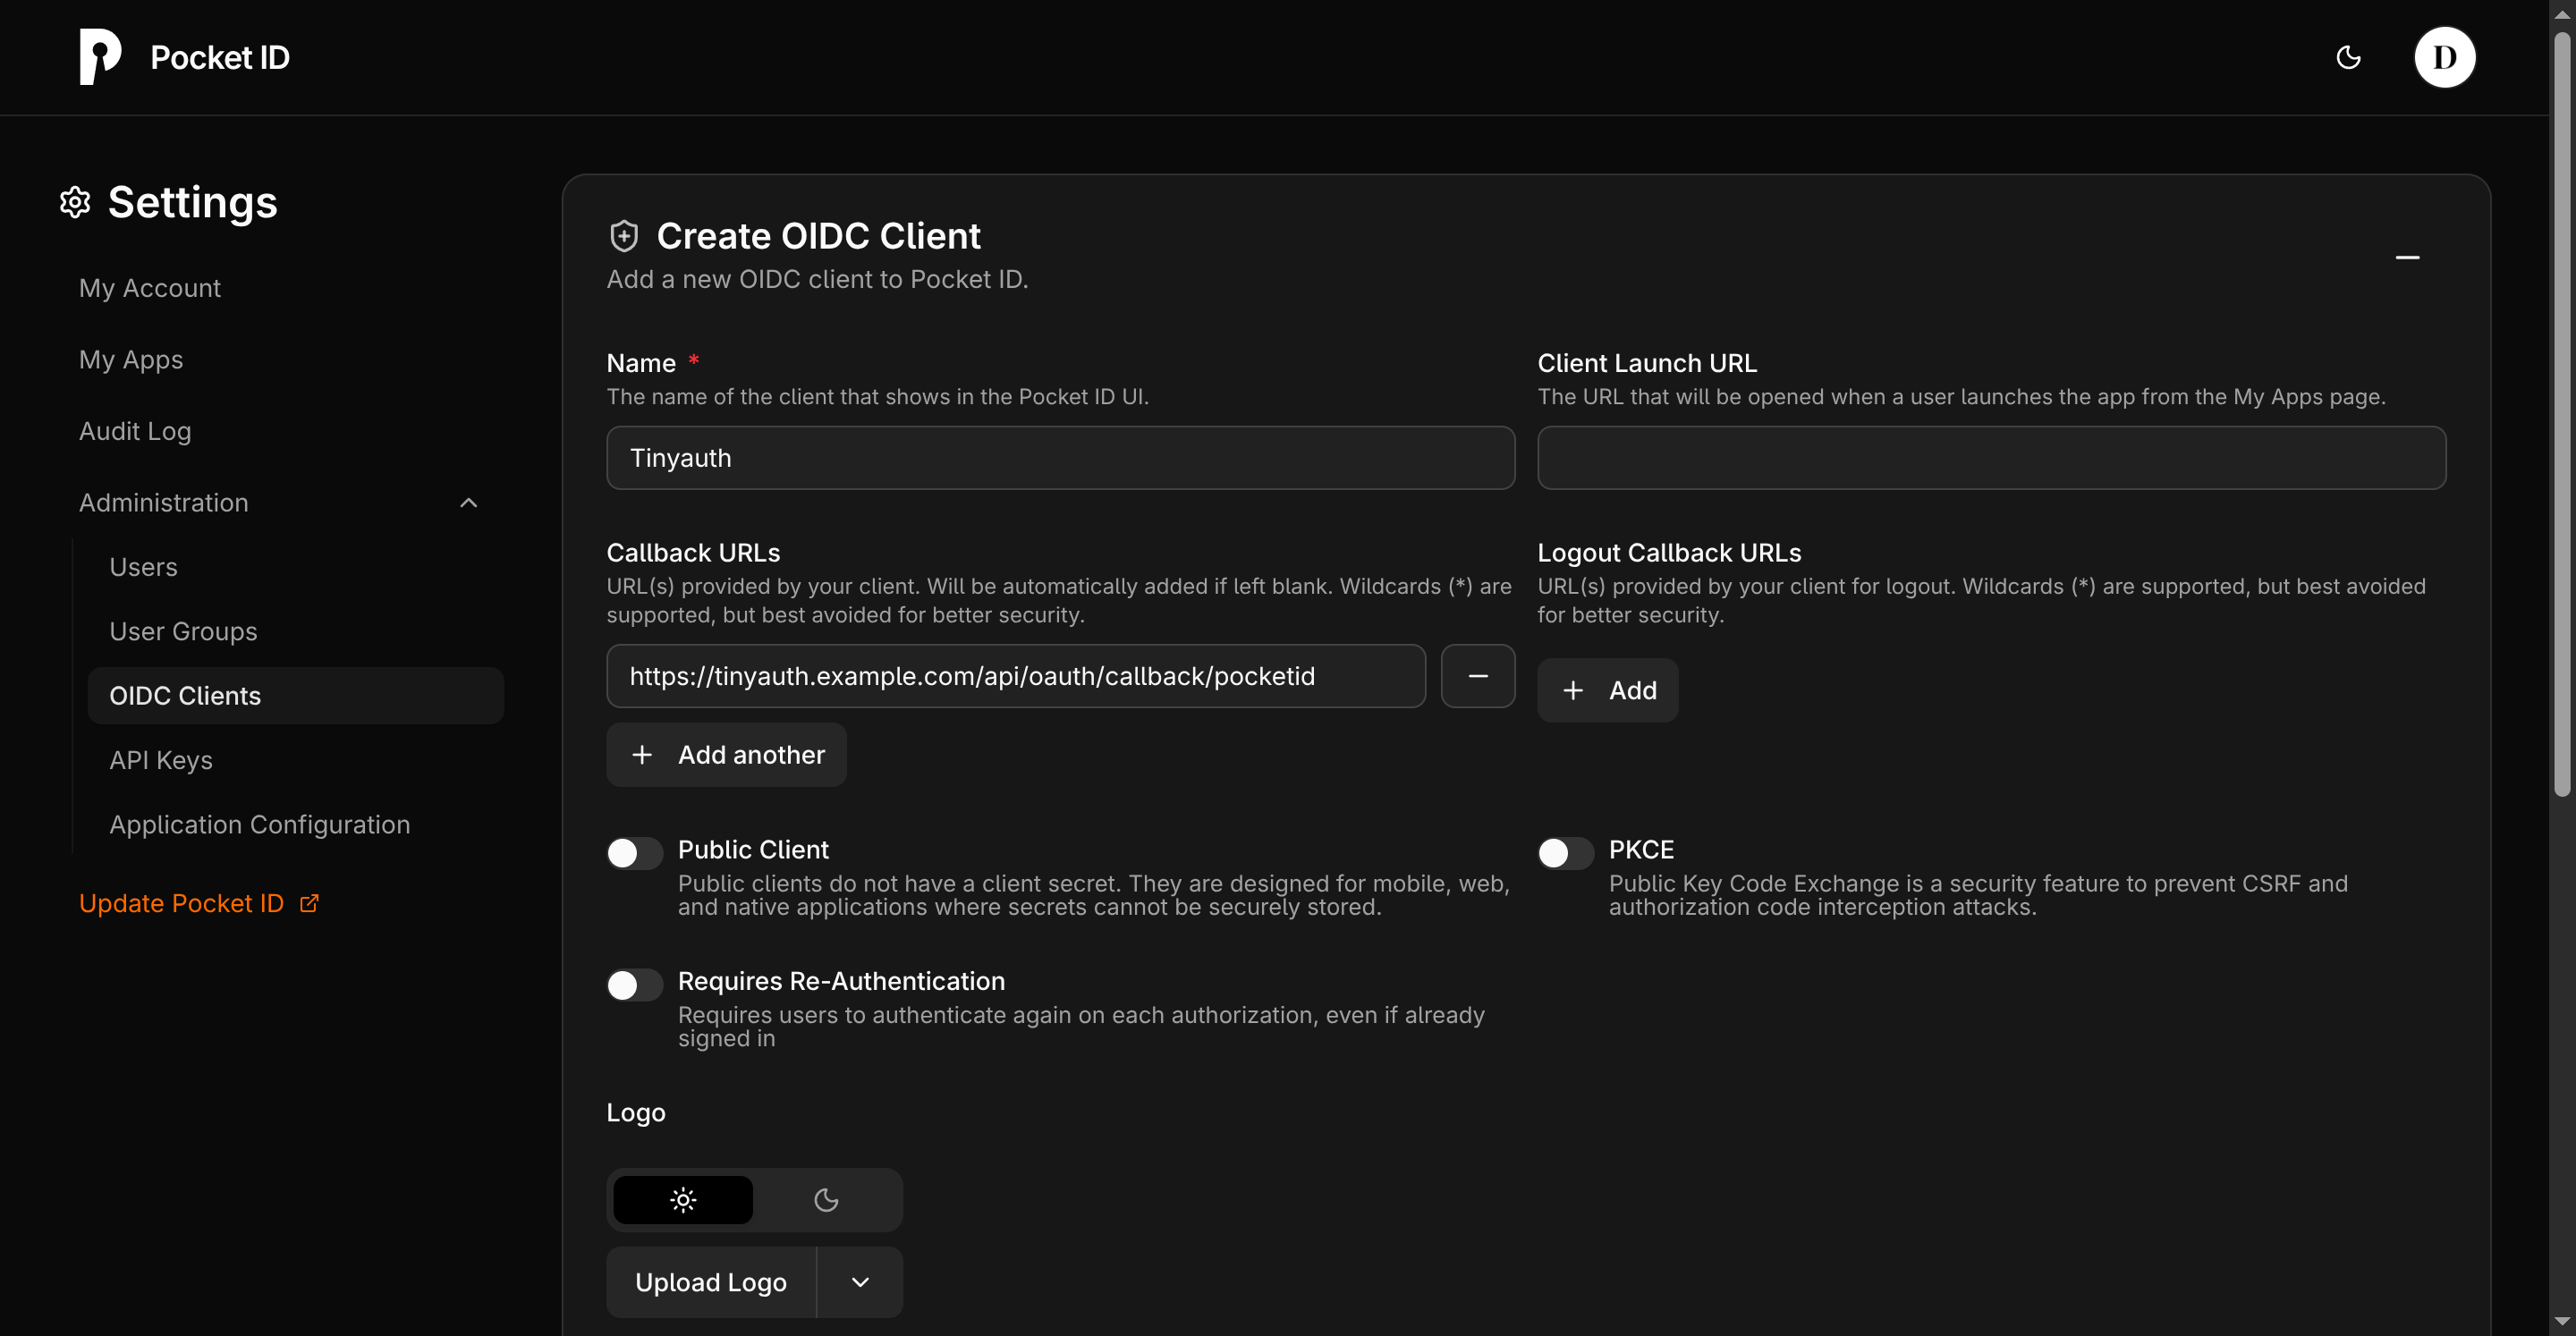Remove the tinyauth callback URL with minus icon
Viewport: 2576px width, 1336px height.
pos(1478,676)
